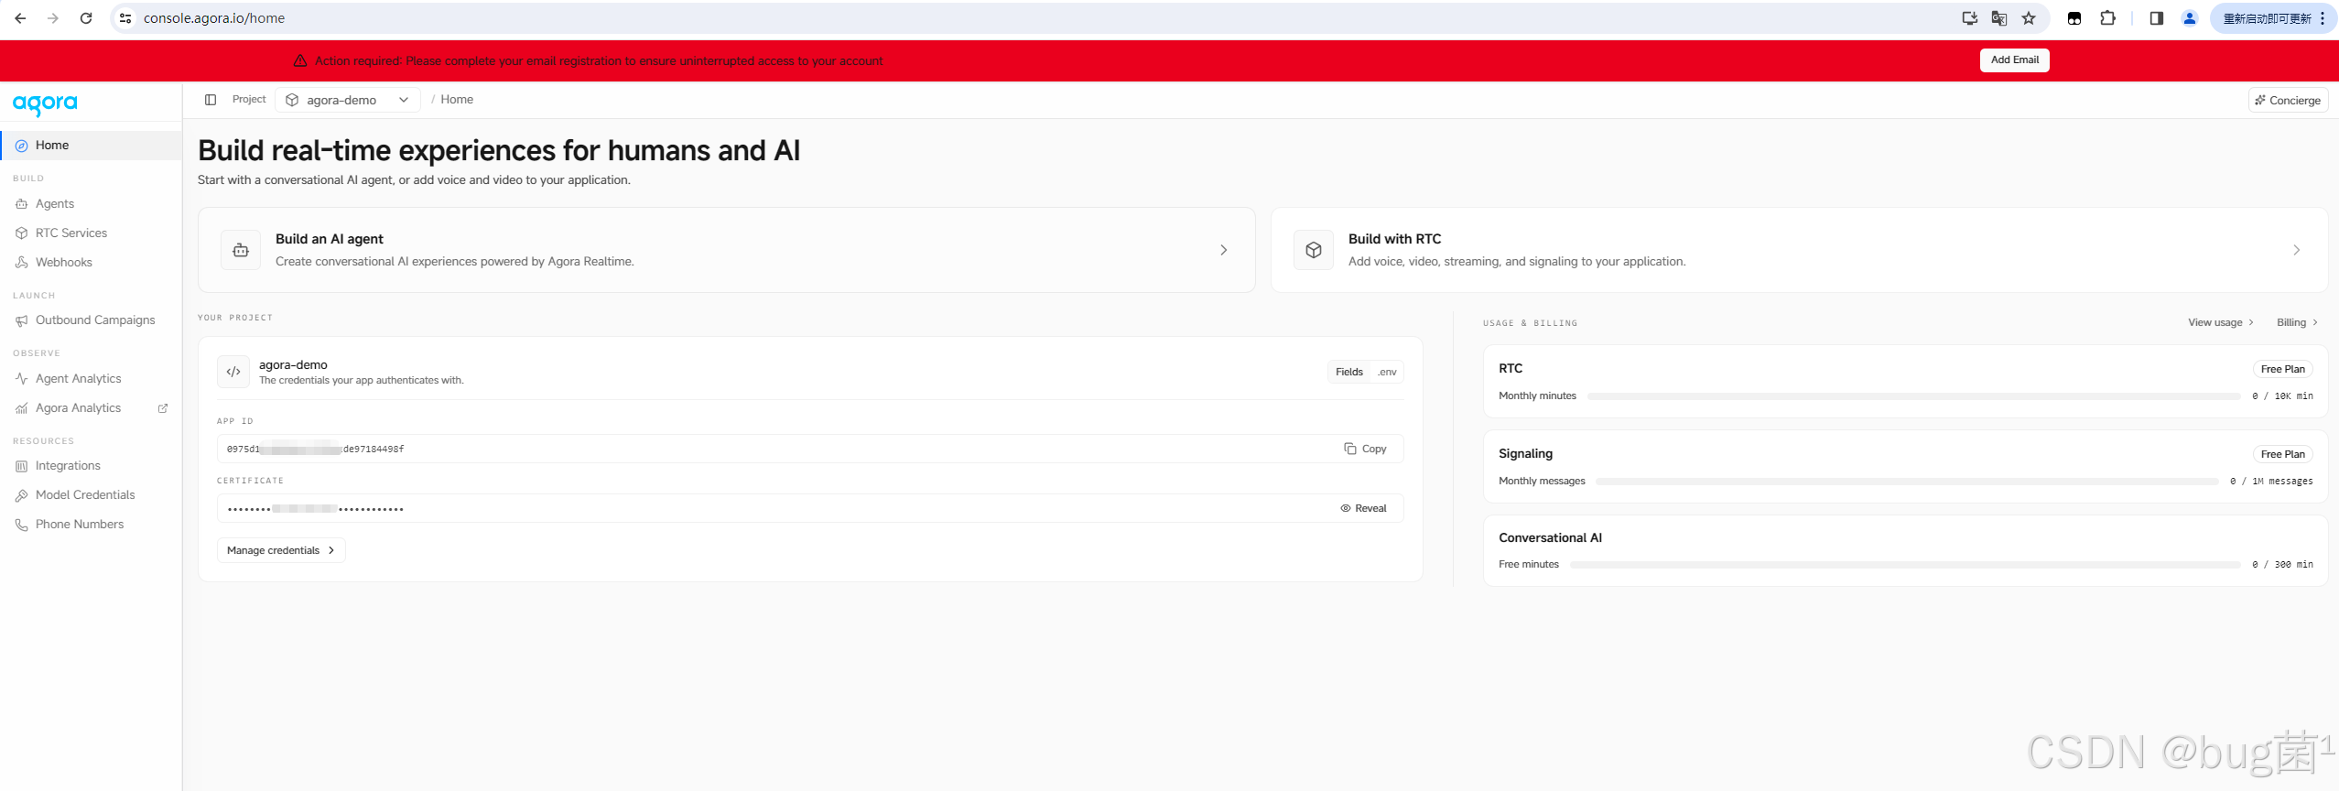The width and height of the screenshot is (2339, 791).
Task: Toggle the browser side panel icon
Action: click(x=2156, y=18)
